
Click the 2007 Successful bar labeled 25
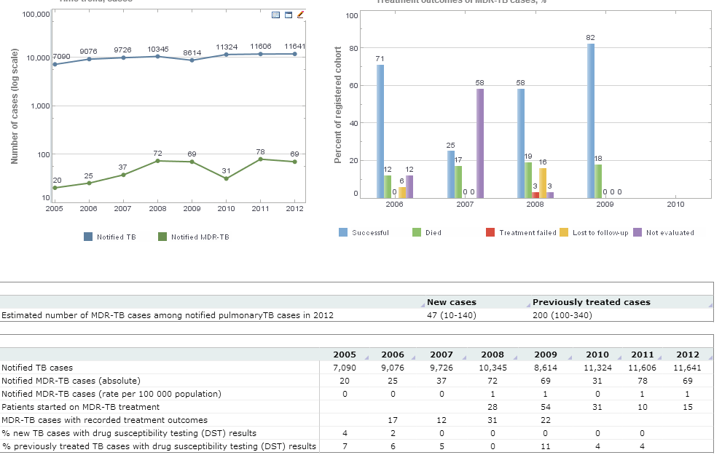coord(451,175)
